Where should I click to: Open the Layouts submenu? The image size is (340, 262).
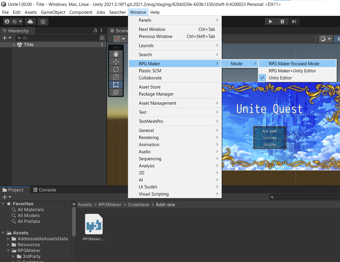tap(175, 46)
